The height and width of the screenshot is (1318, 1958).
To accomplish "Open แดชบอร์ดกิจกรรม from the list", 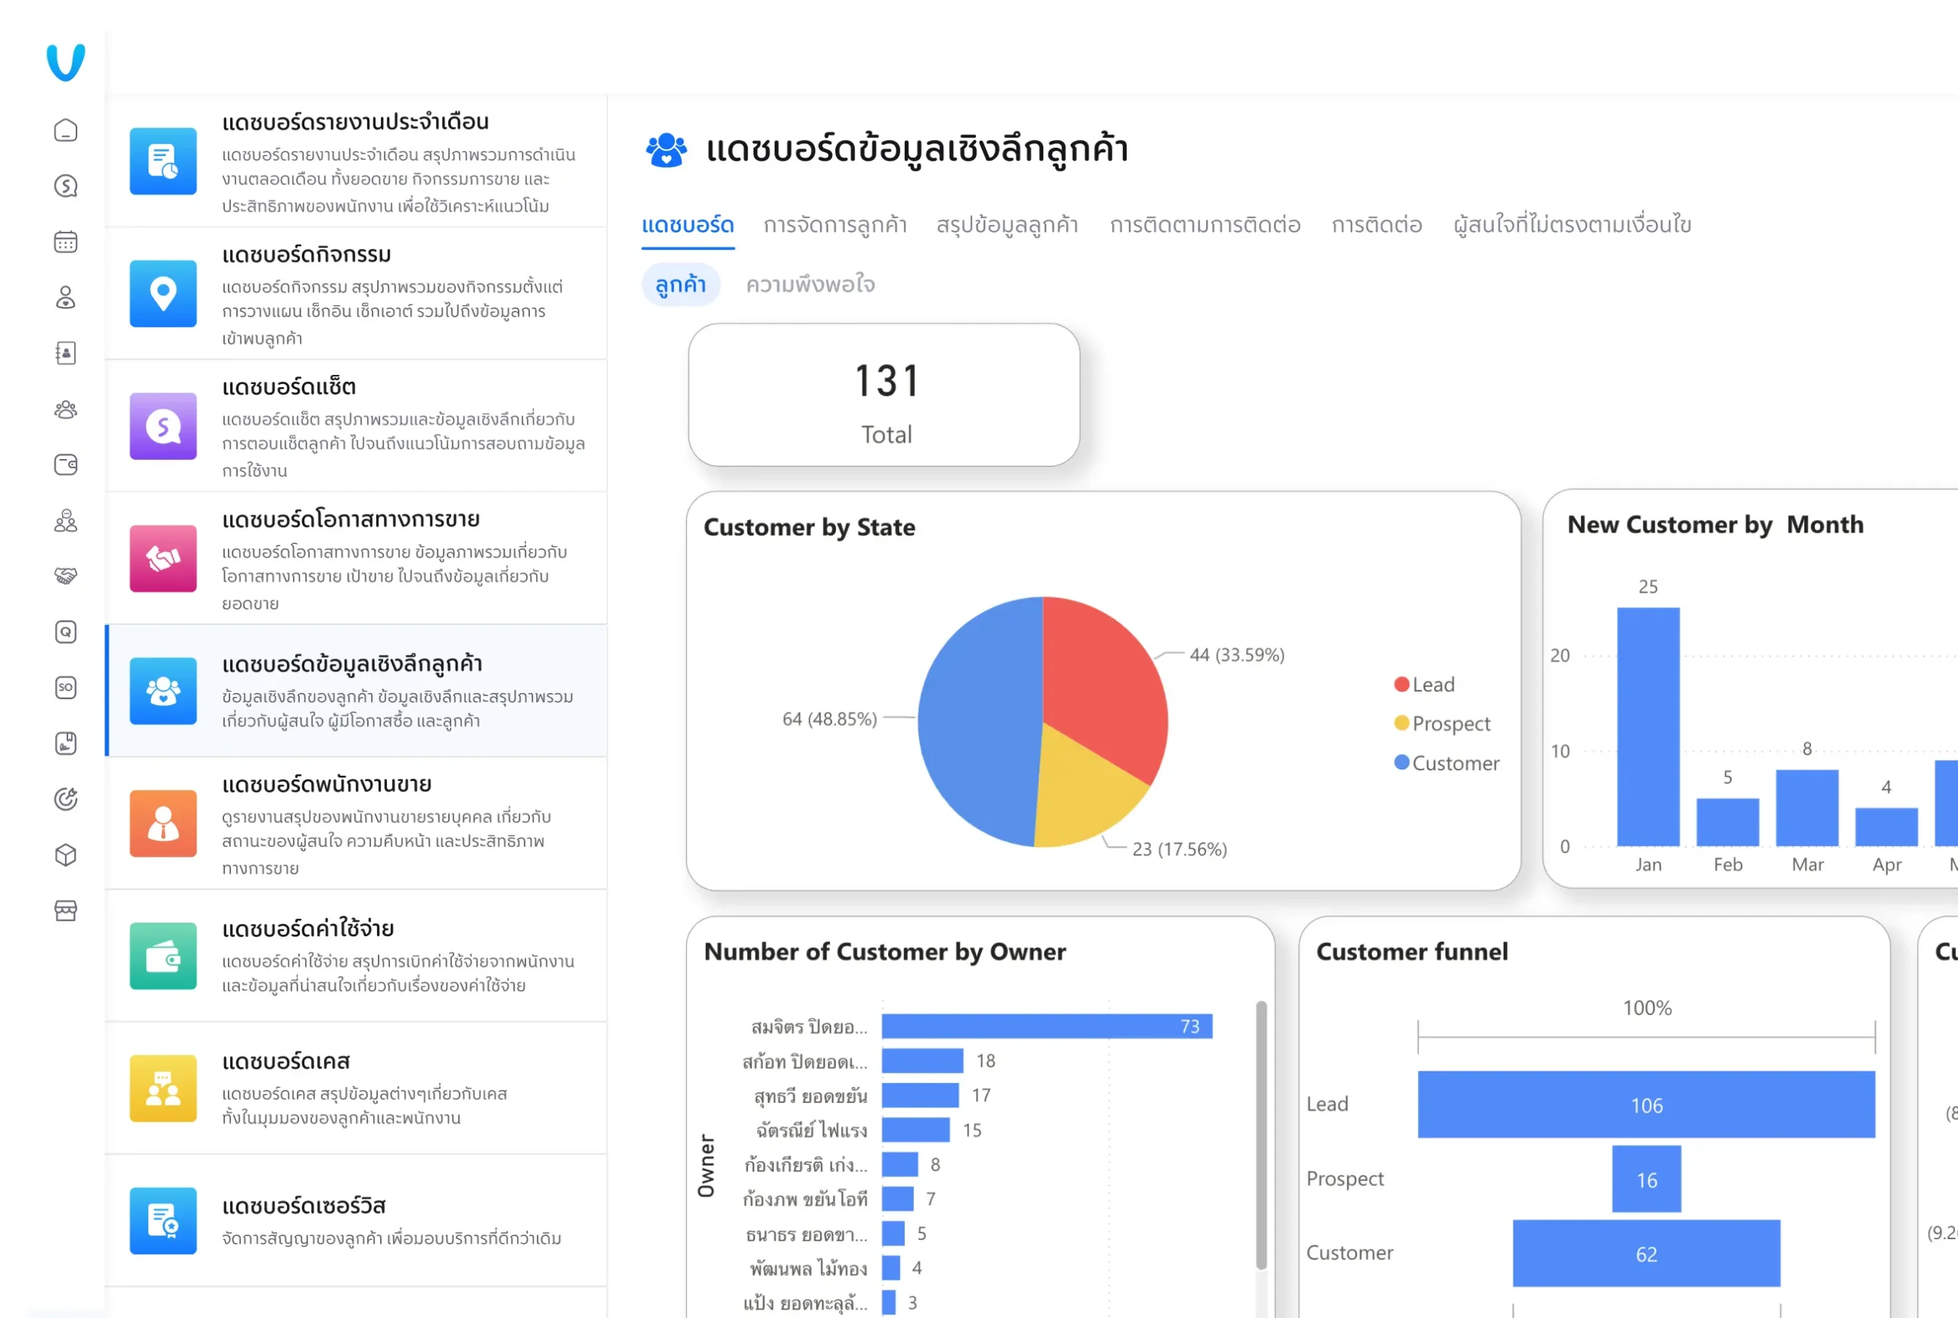I will tap(356, 293).
